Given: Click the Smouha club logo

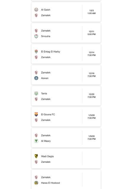Looking at the screenshot, I should click(36, 36).
